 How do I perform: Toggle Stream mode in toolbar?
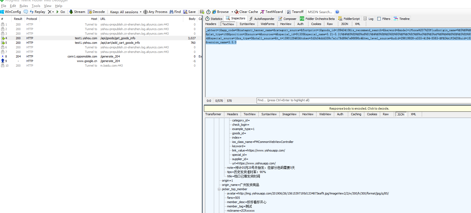pos(77,12)
